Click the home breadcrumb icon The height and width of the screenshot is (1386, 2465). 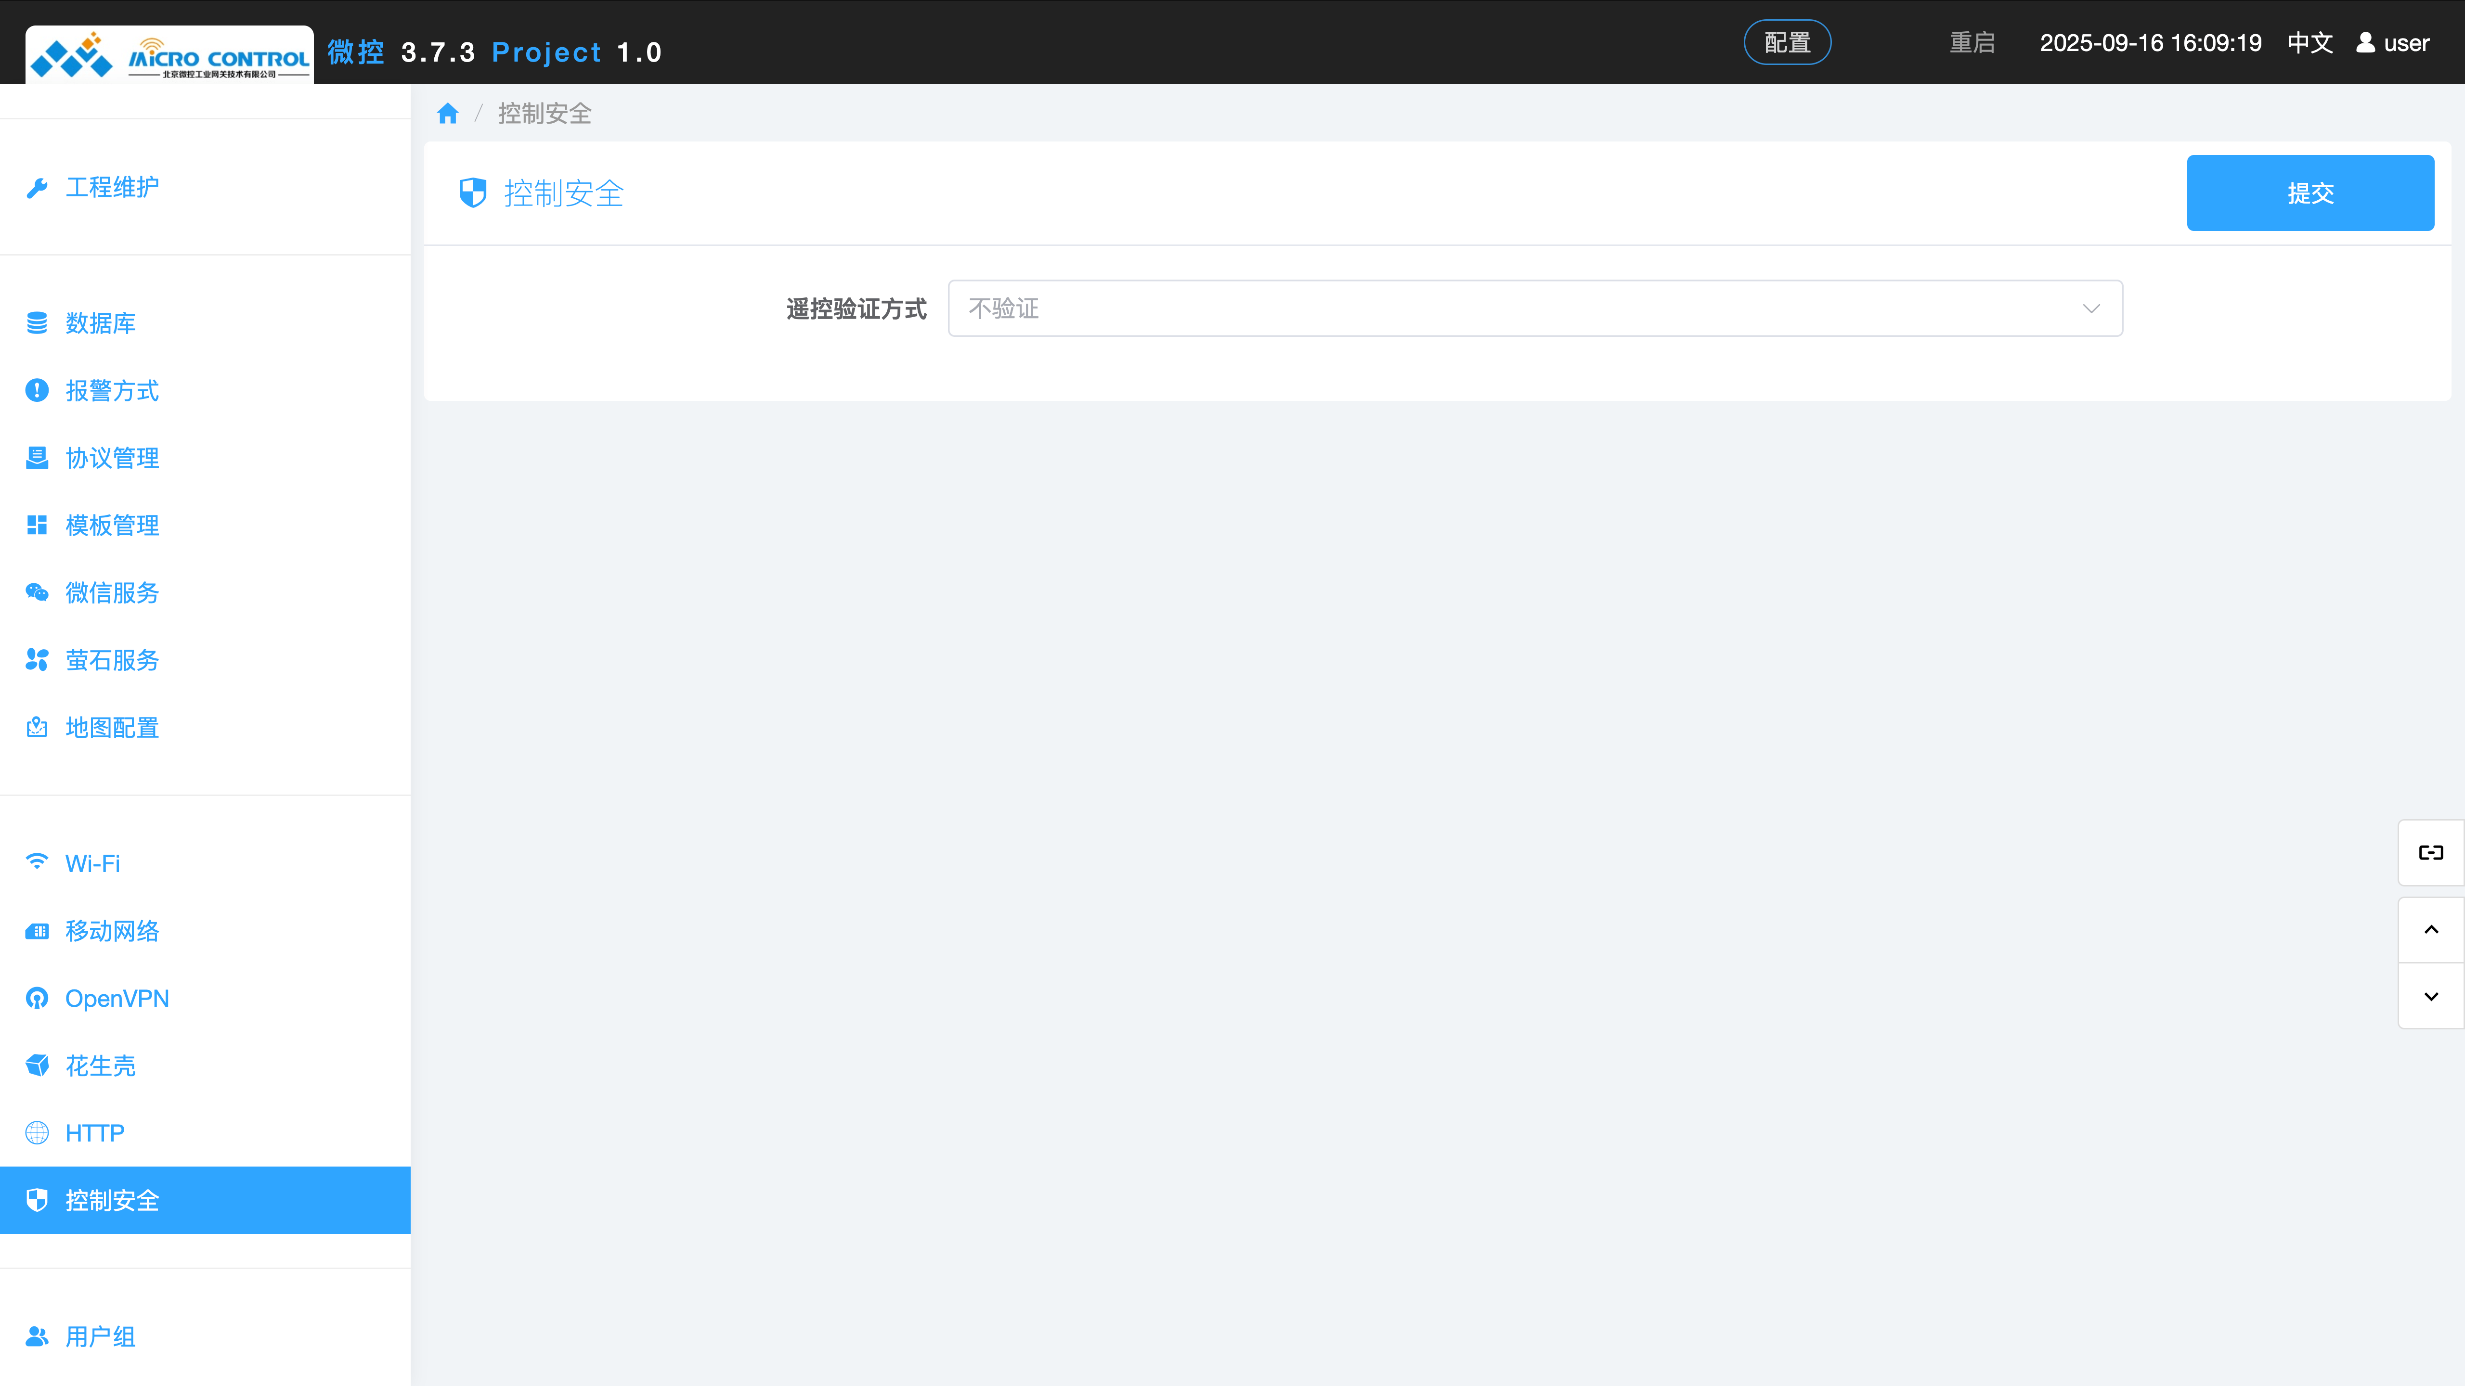447,114
